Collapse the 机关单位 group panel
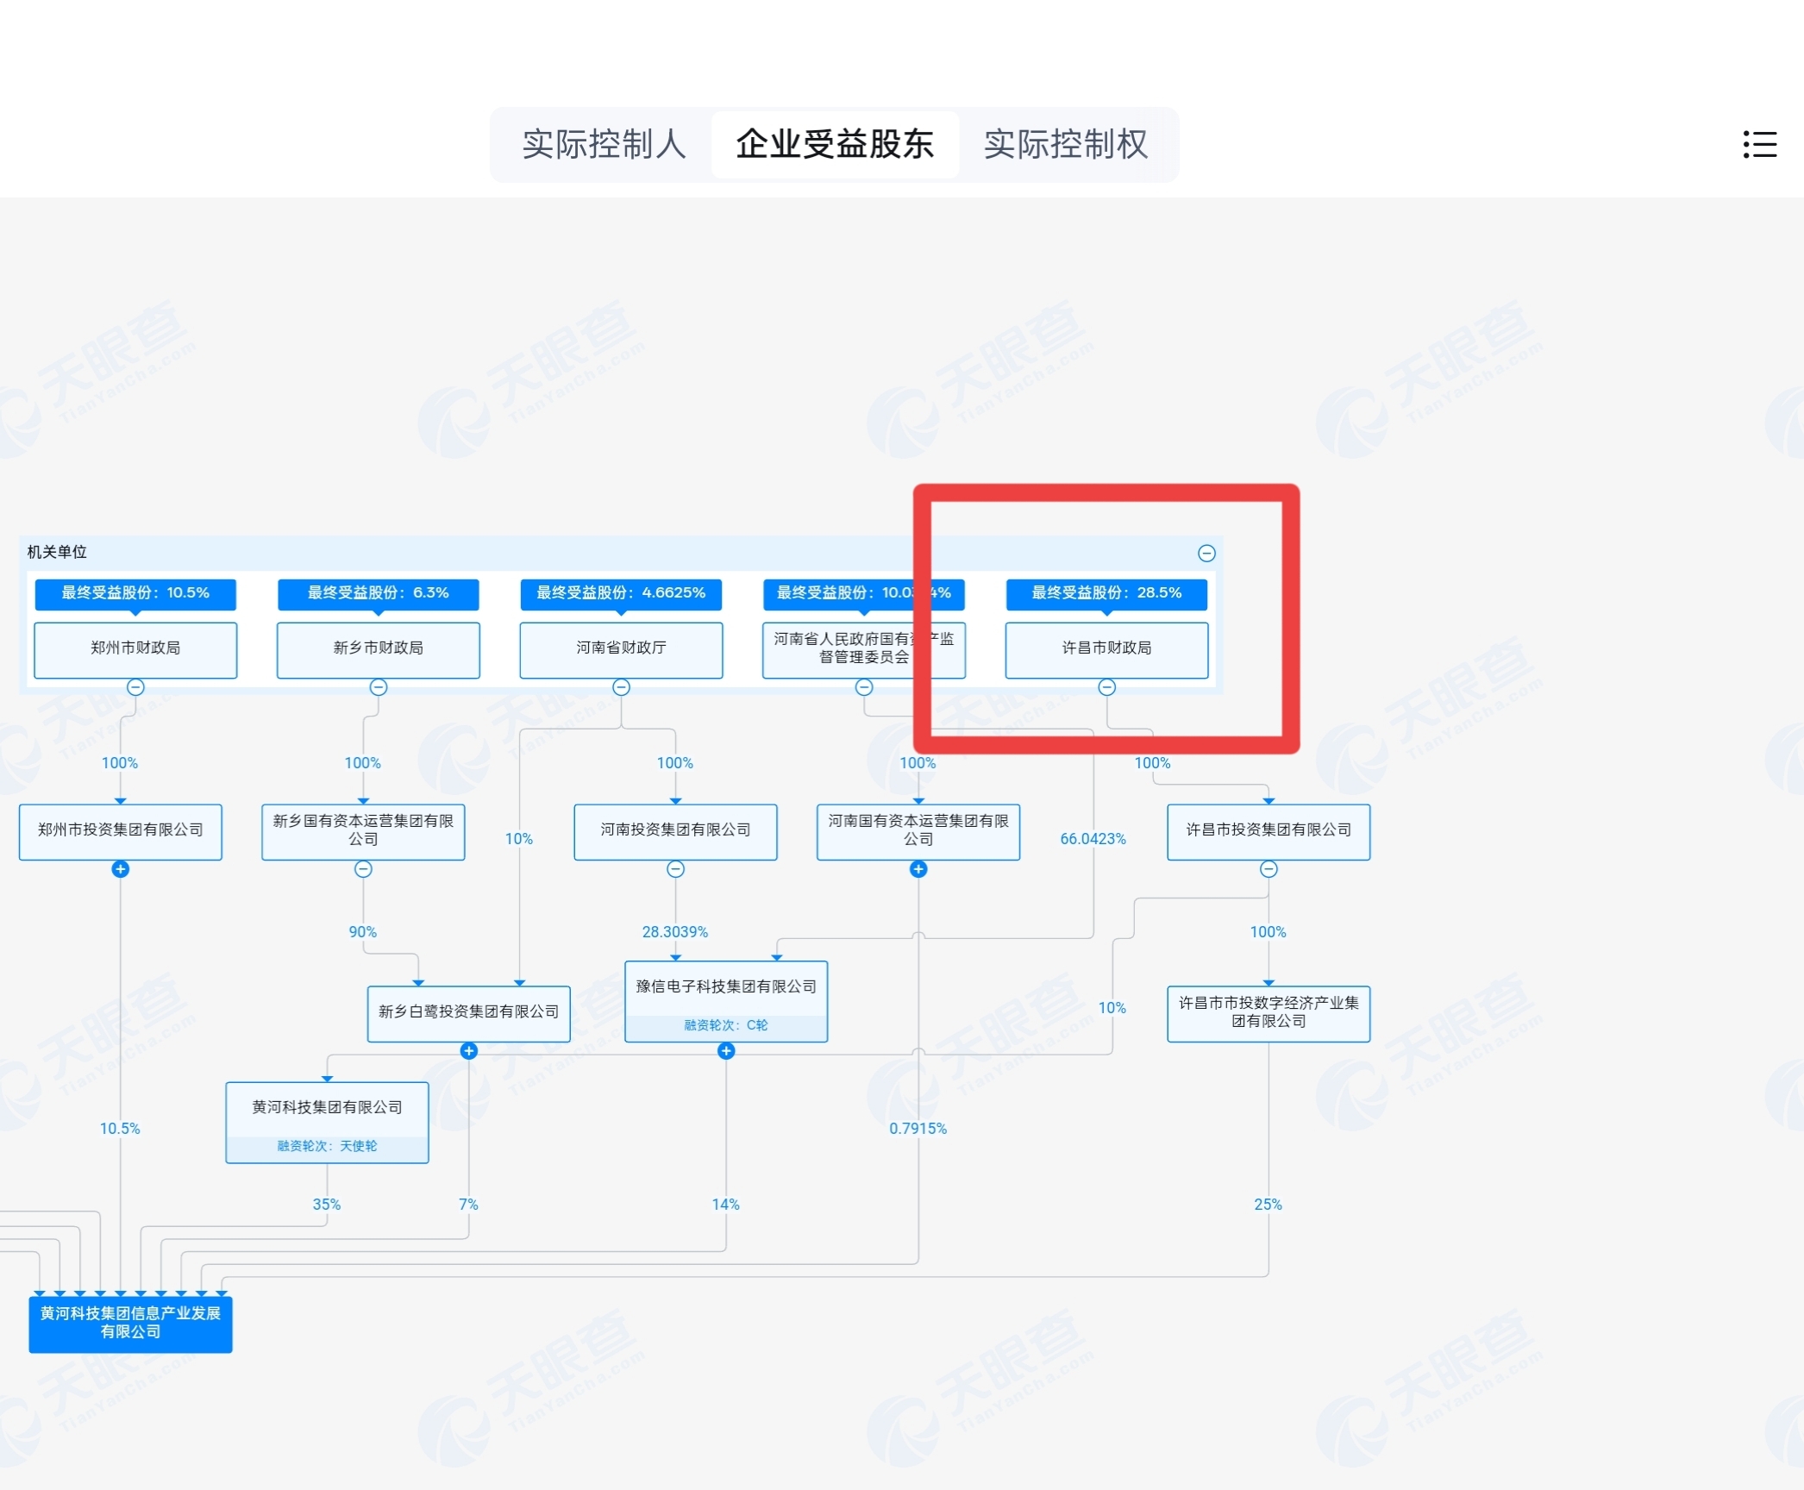Viewport: 1804px width, 1490px height. pyautogui.click(x=1206, y=553)
